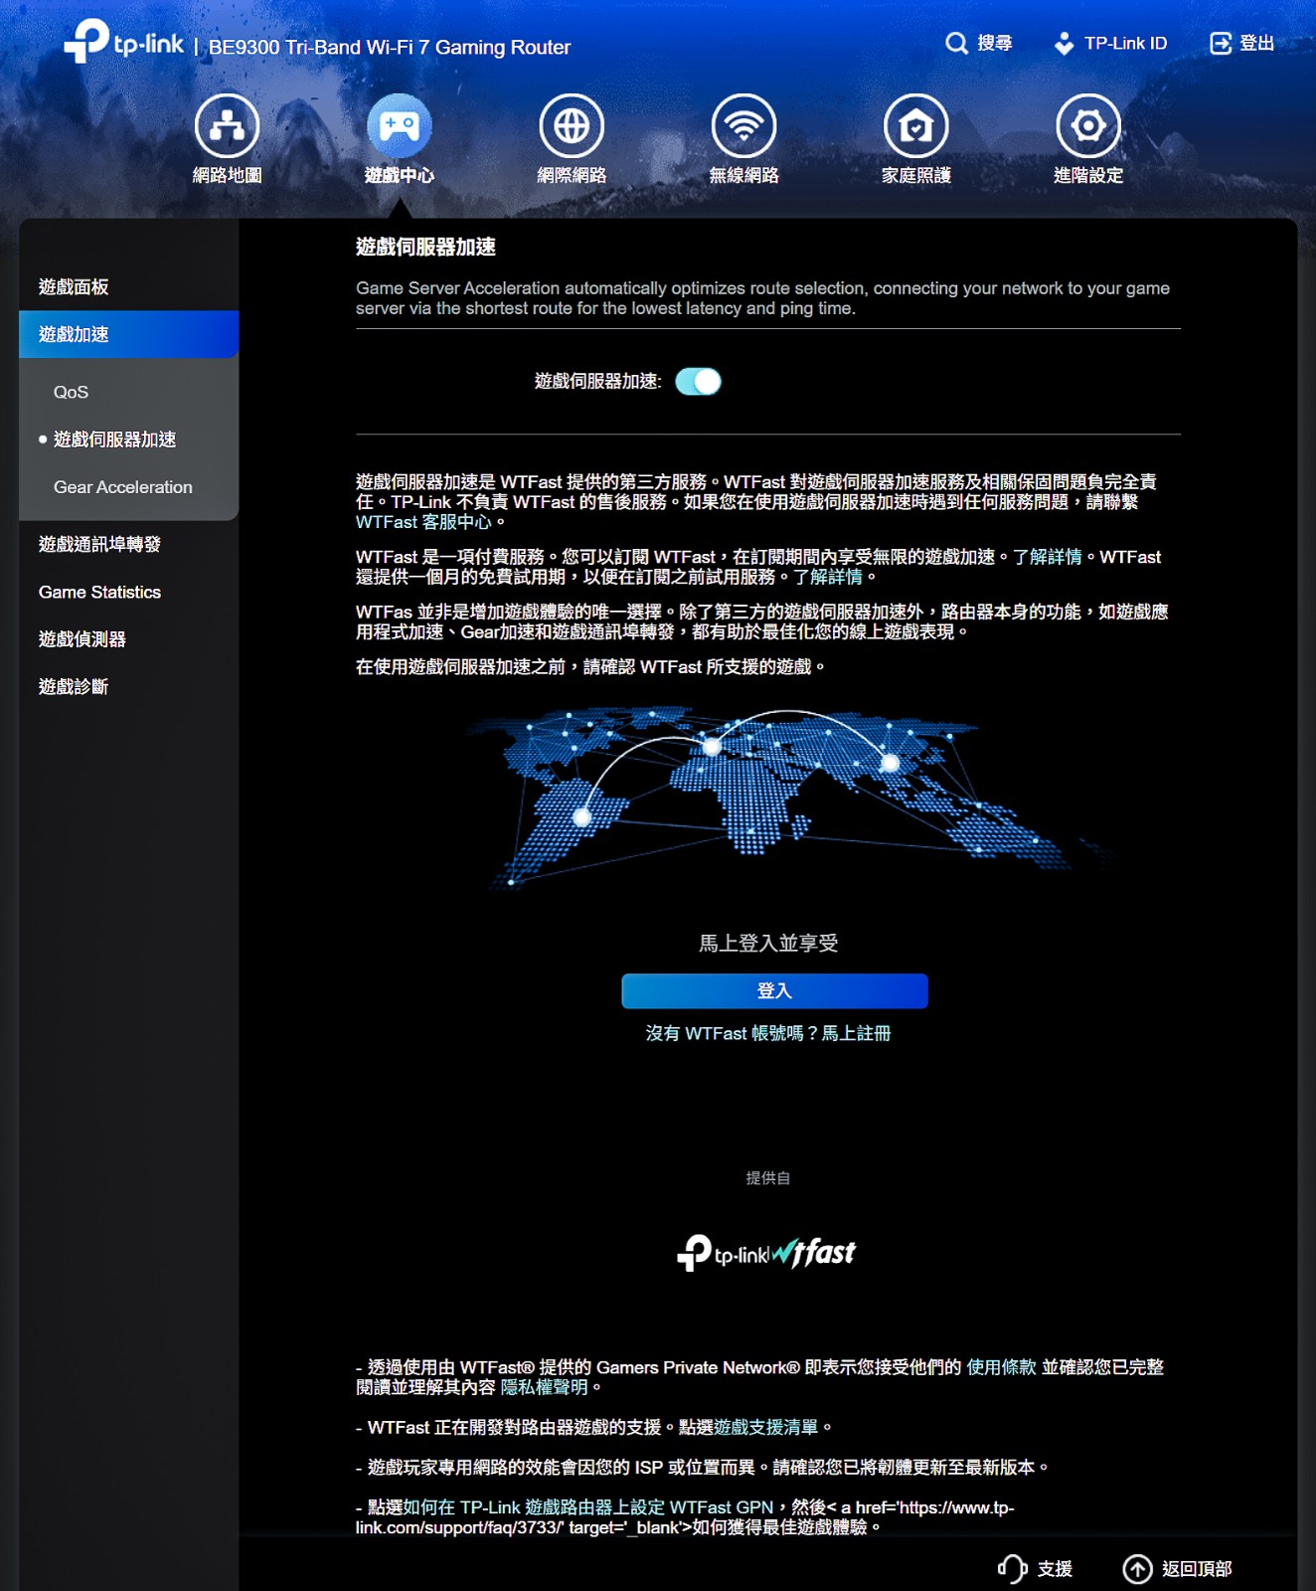Select the 遊戲中心 game controller icon

click(400, 126)
